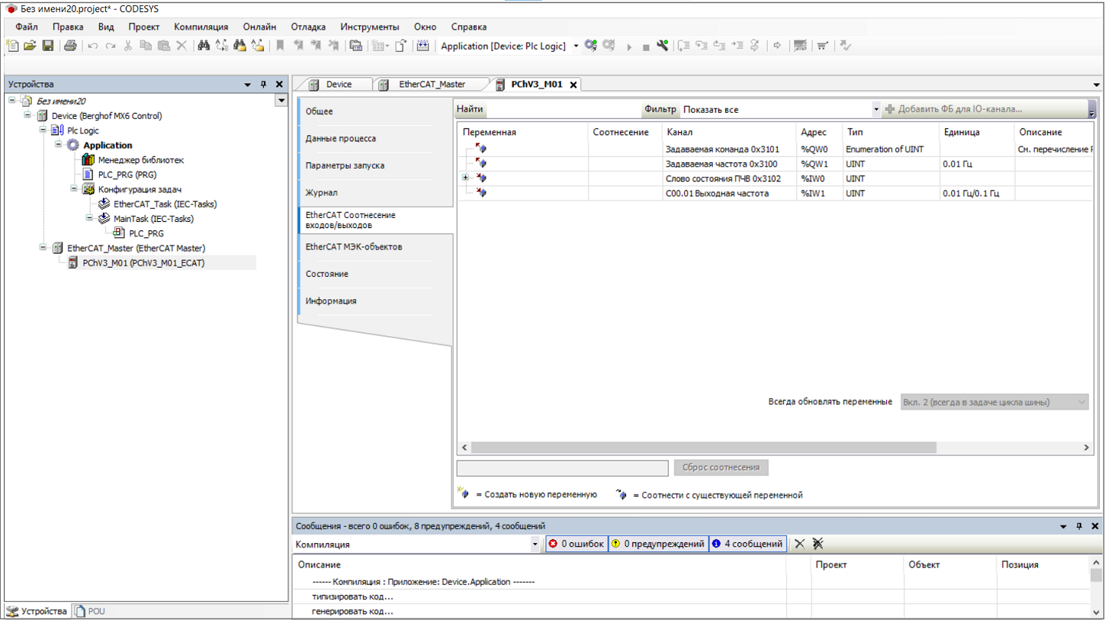Click the Replace A-to-B icon
The image size is (1105, 620).
click(x=221, y=46)
